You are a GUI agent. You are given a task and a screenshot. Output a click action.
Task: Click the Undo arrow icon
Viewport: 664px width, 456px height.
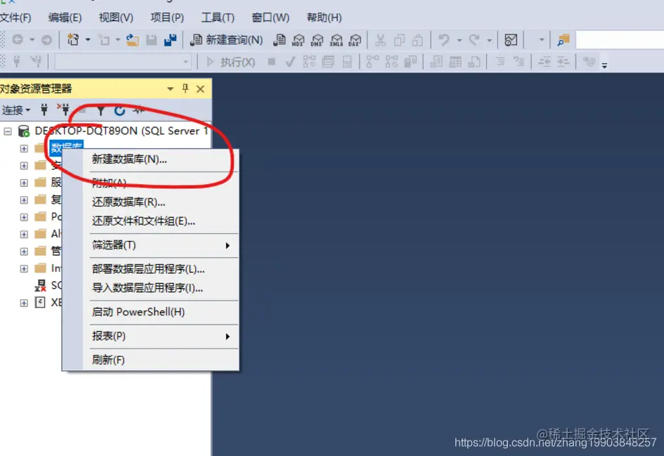(443, 40)
